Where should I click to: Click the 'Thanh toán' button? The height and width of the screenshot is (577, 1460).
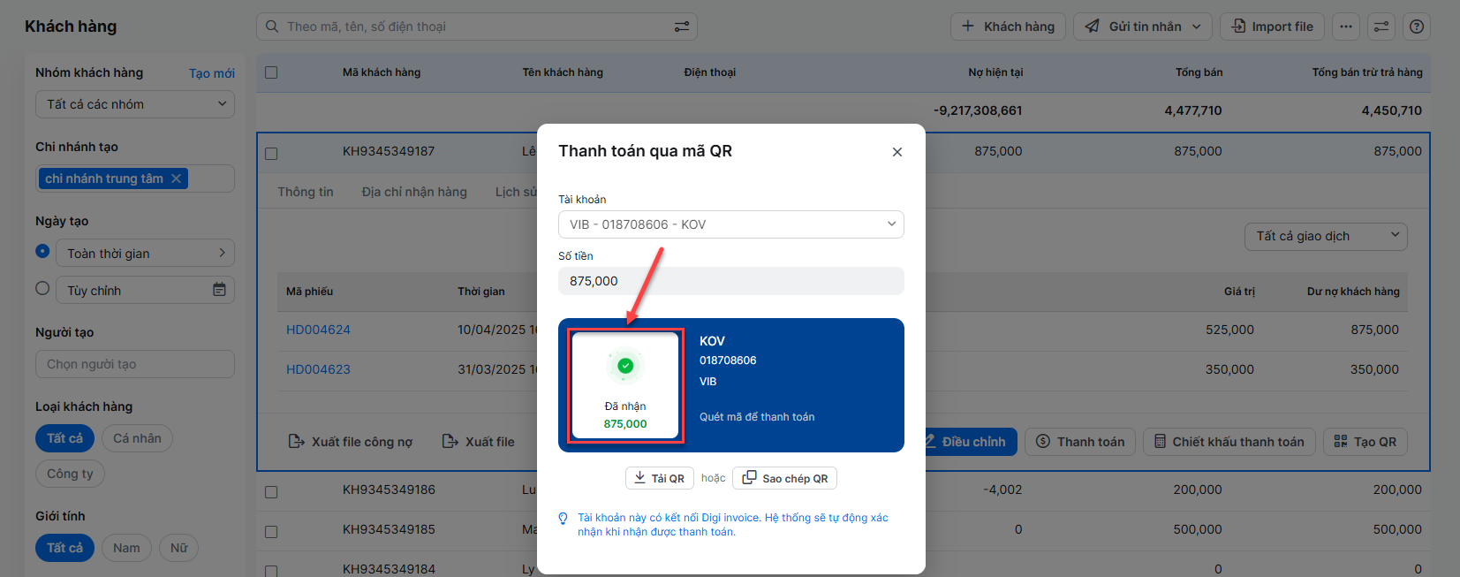click(x=1080, y=442)
